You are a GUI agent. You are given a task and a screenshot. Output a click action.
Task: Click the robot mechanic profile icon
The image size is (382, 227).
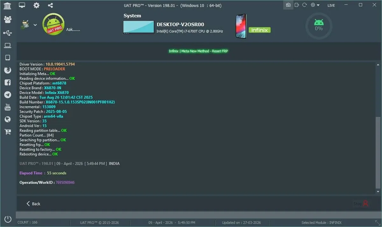[25, 25]
